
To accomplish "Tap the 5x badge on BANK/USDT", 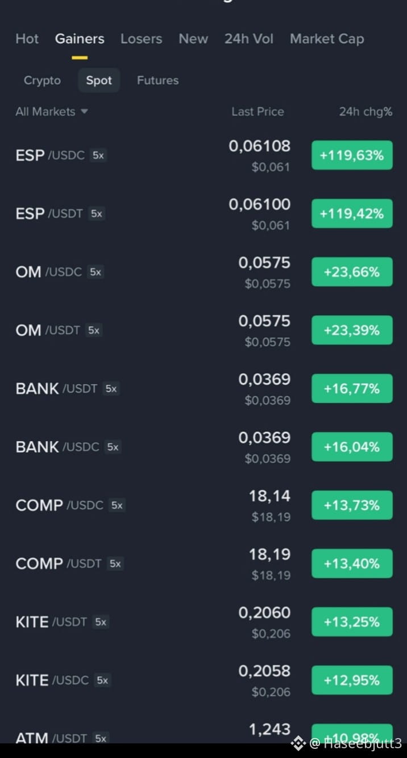I will point(111,389).
